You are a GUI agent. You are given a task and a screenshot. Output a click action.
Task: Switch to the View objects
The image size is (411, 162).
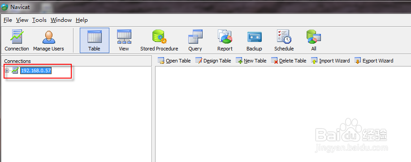[124, 41]
